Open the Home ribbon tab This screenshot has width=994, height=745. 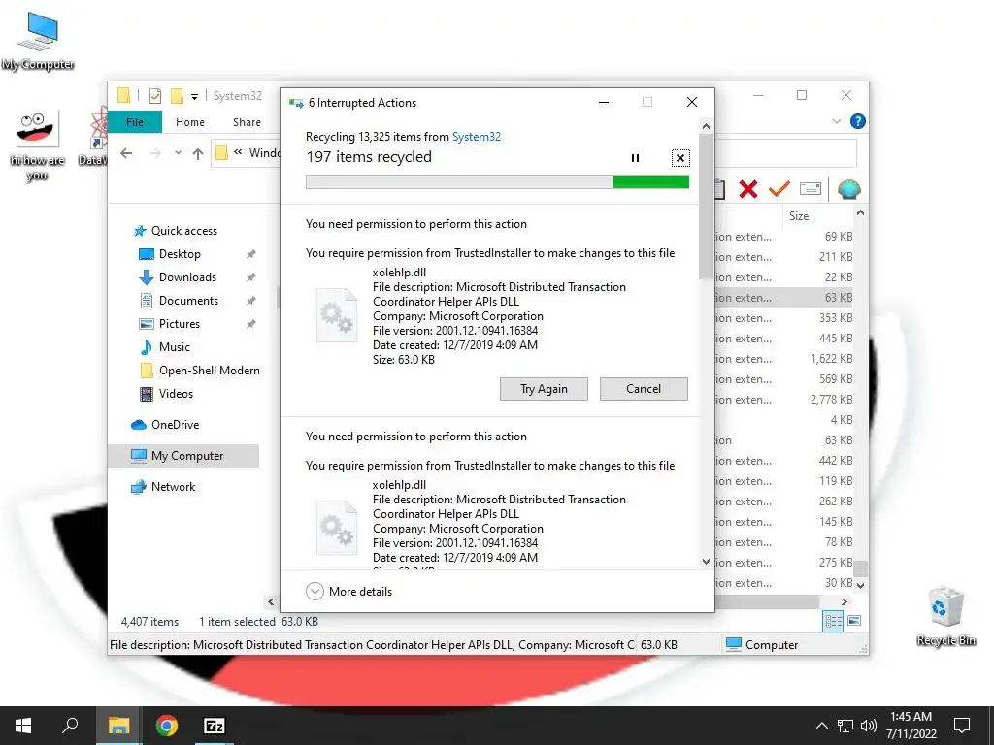[x=190, y=122]
